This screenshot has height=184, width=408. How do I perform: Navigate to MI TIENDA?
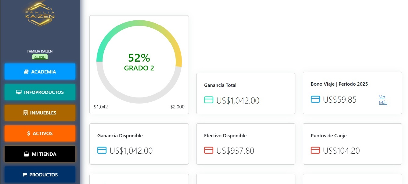point(40,154)
